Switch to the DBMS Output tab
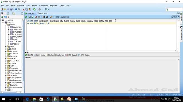The image size is (183, 102). pos(71,55)
